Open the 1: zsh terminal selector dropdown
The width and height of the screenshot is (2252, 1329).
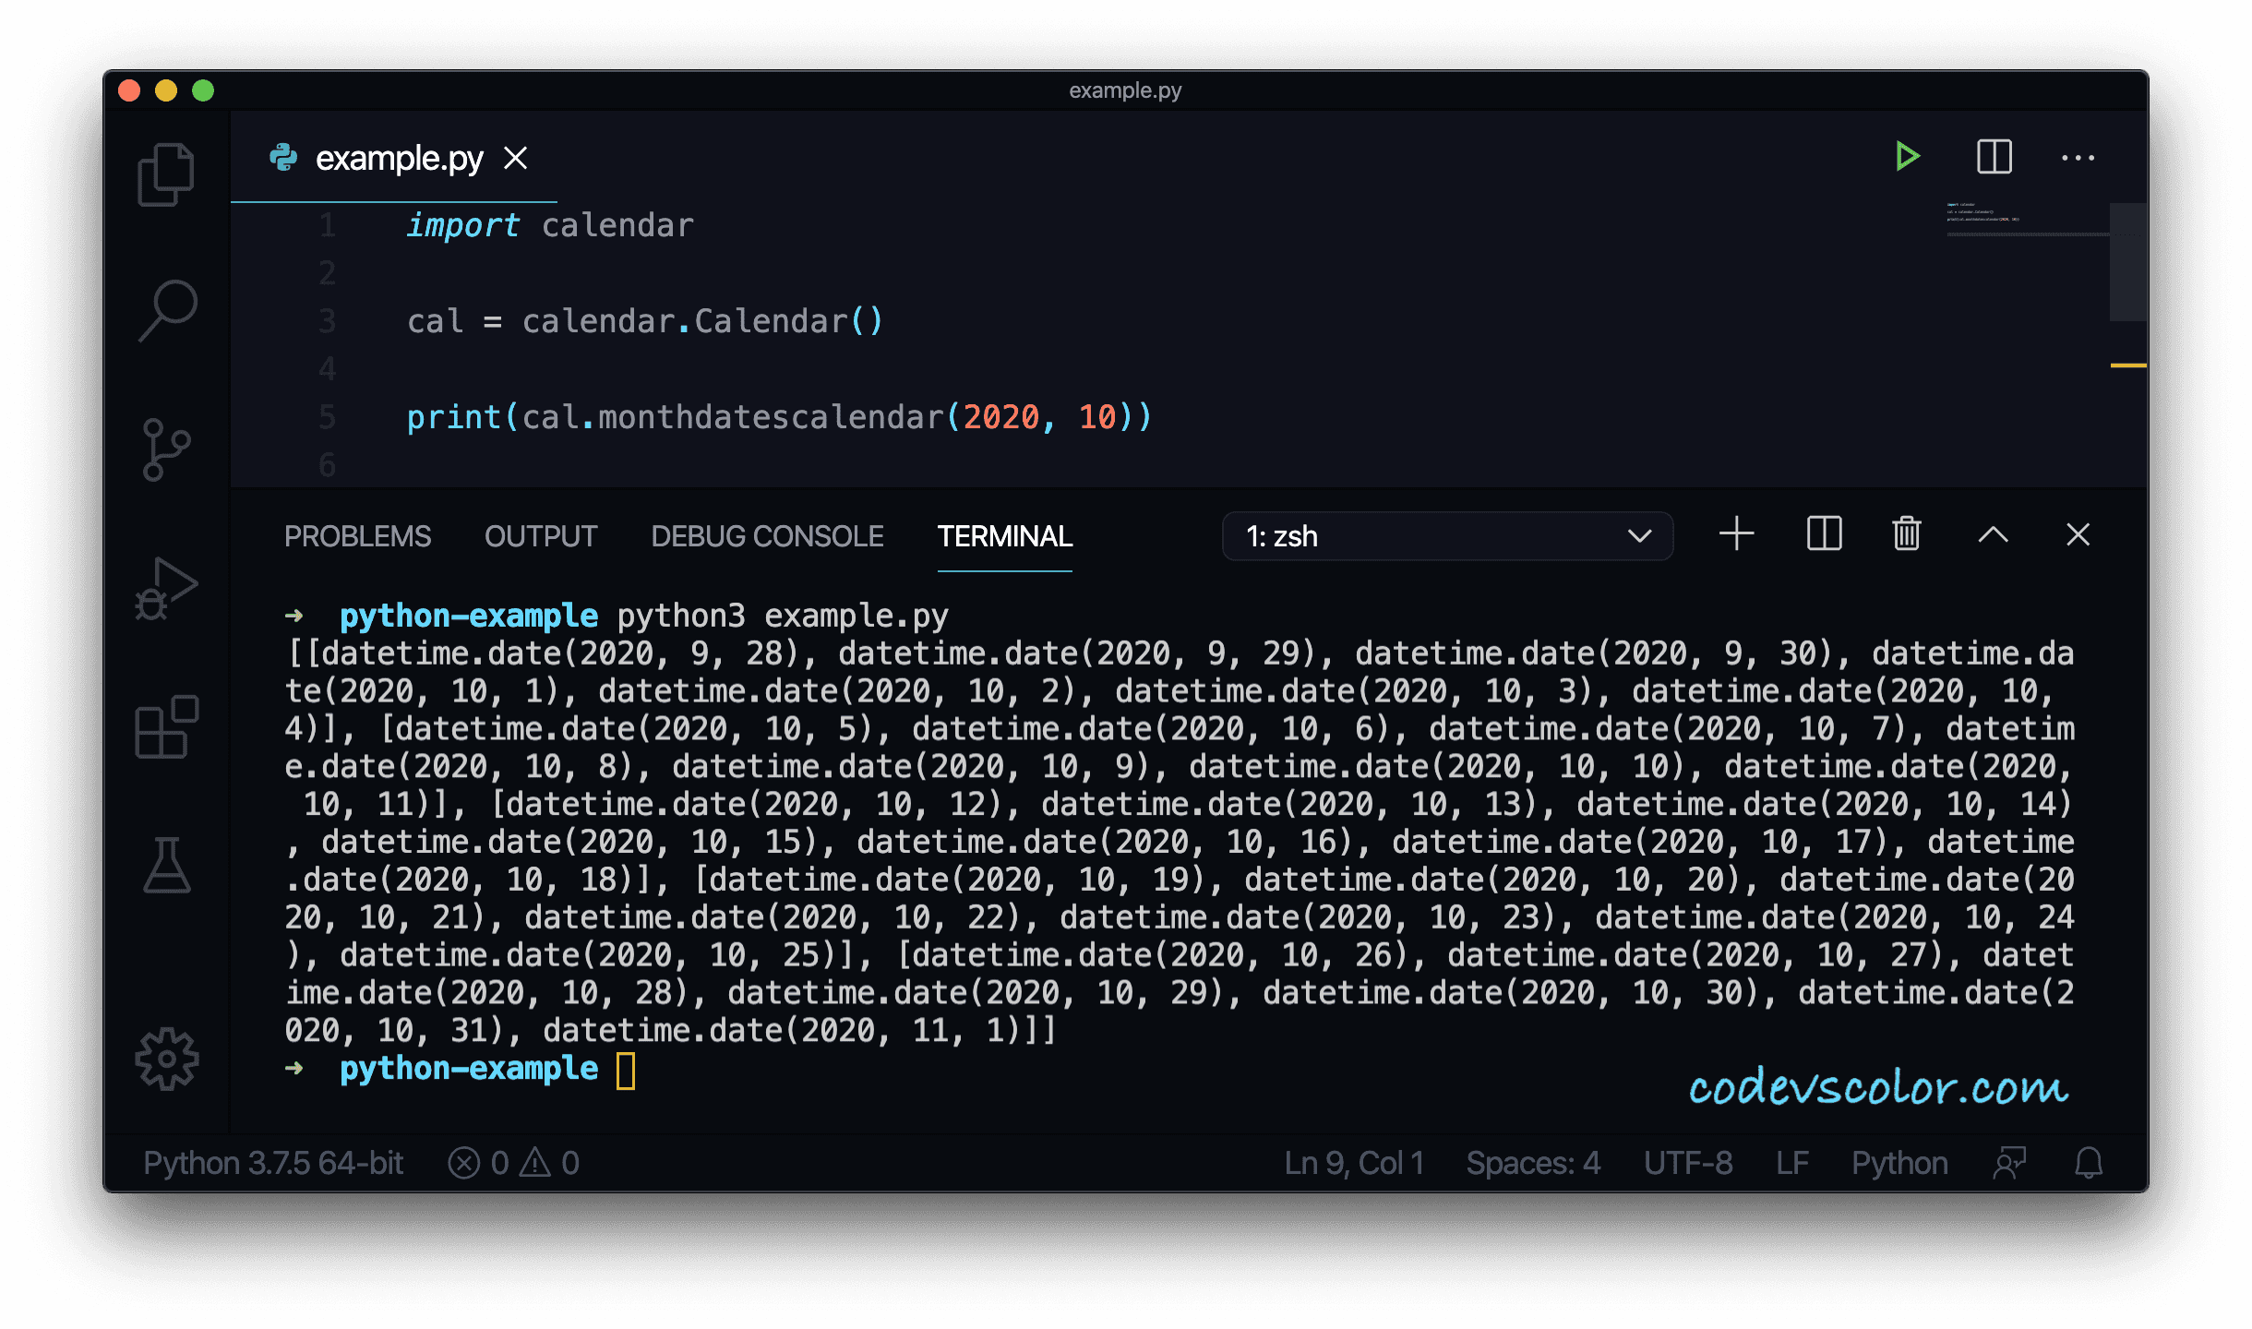click(x=1446, y=536)
